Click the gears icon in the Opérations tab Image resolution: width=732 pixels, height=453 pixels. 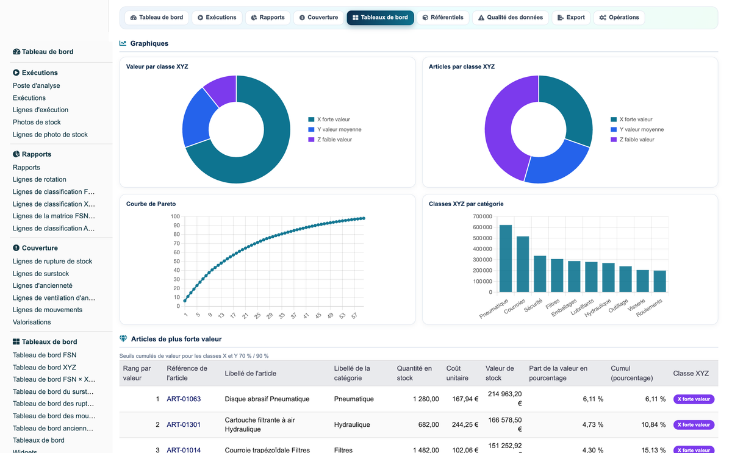(603, 18)
